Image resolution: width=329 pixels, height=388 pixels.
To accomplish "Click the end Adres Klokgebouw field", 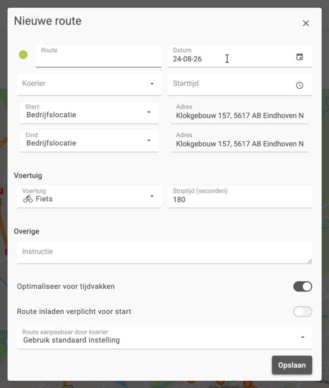I will pos(240,141).
